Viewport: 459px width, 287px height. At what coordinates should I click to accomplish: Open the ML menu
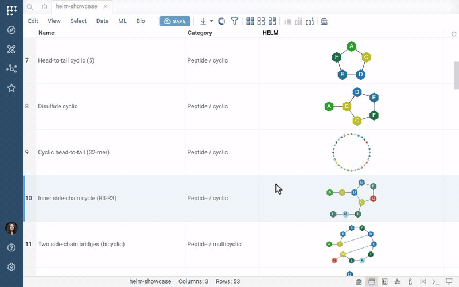(122, 21)
